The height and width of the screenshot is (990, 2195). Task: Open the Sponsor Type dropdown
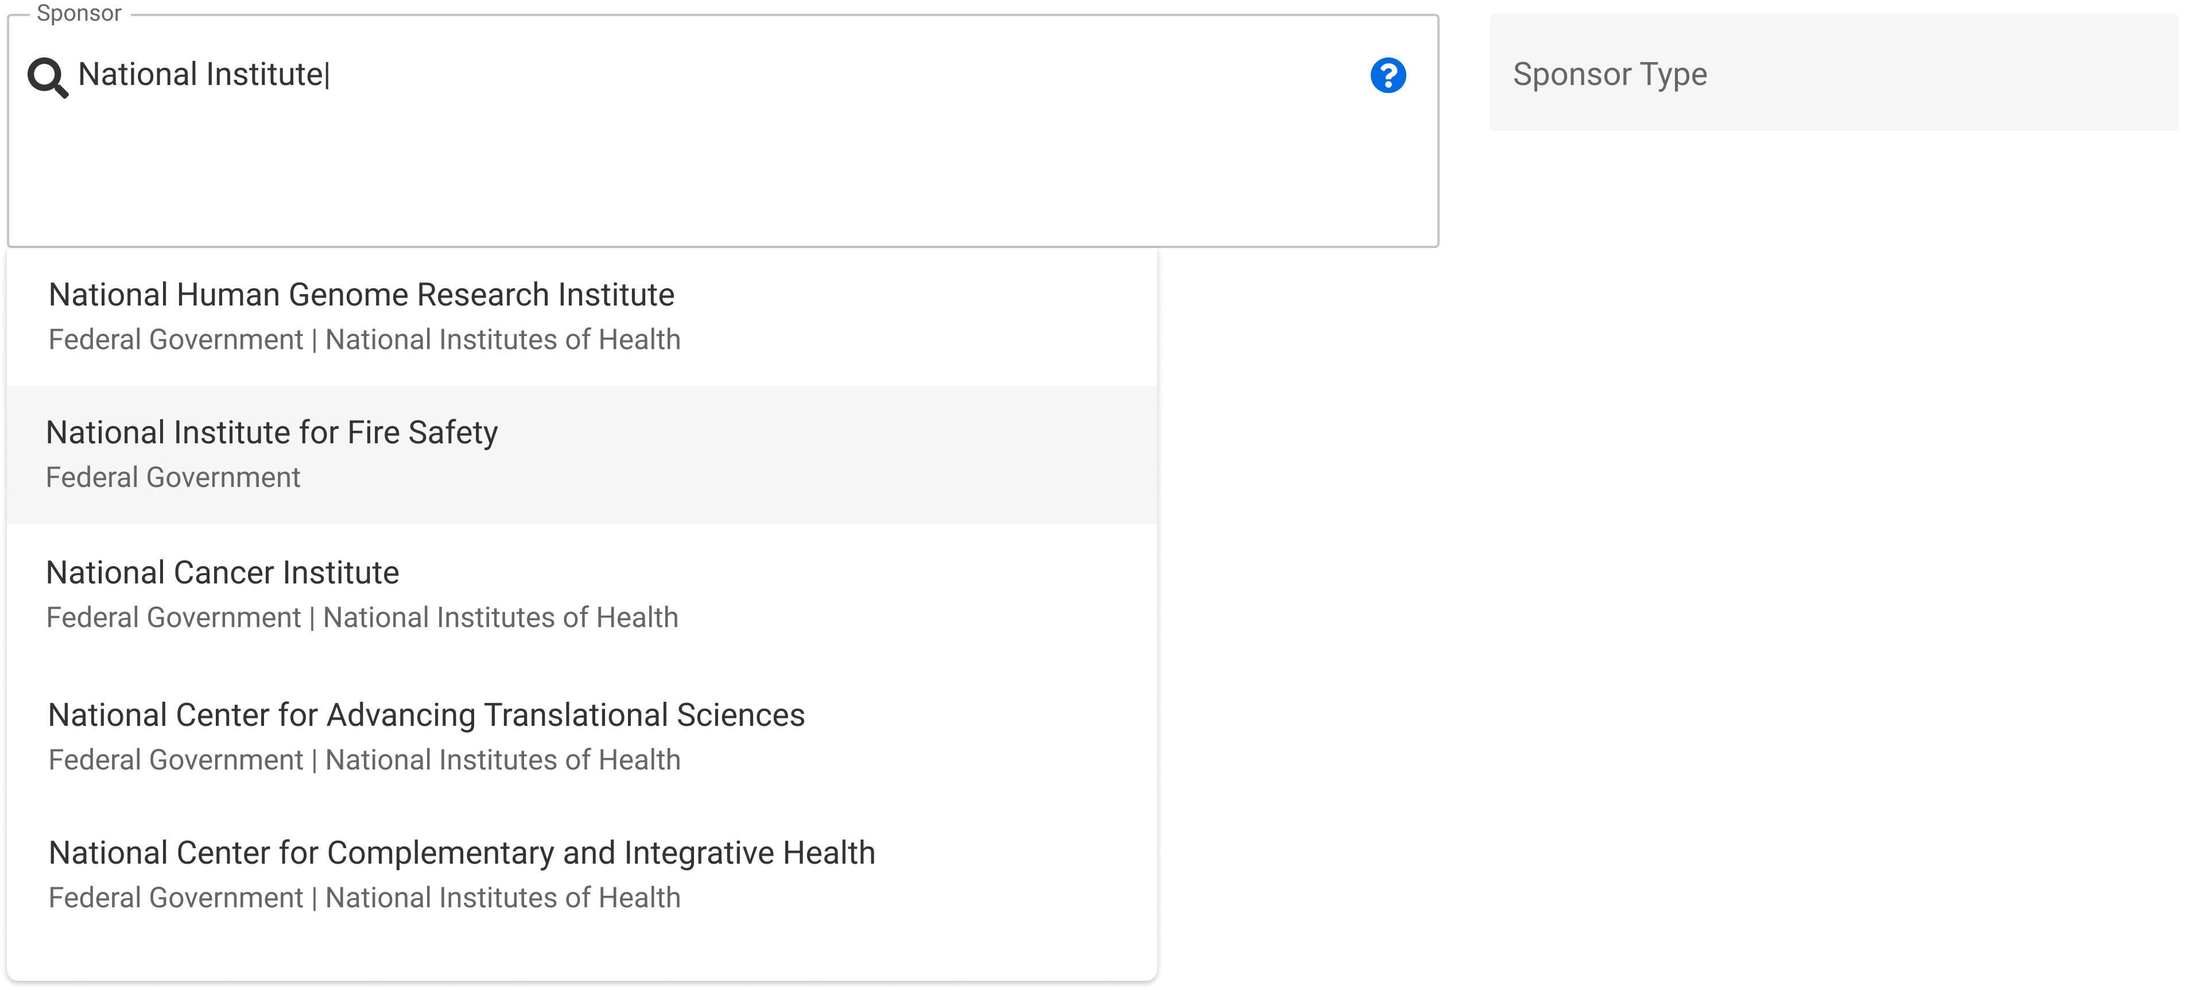point(1832,74)
